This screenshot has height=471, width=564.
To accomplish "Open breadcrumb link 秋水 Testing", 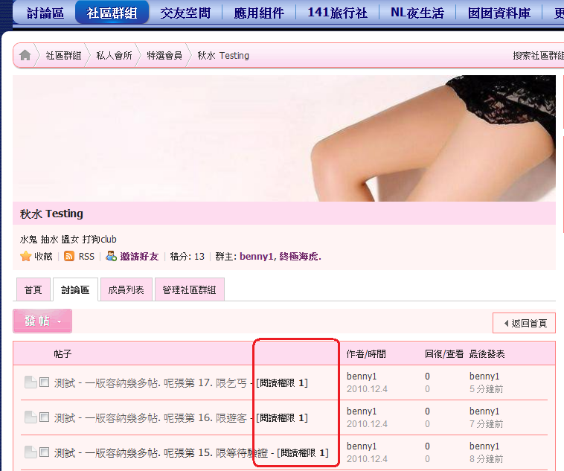I will point(223,55).
